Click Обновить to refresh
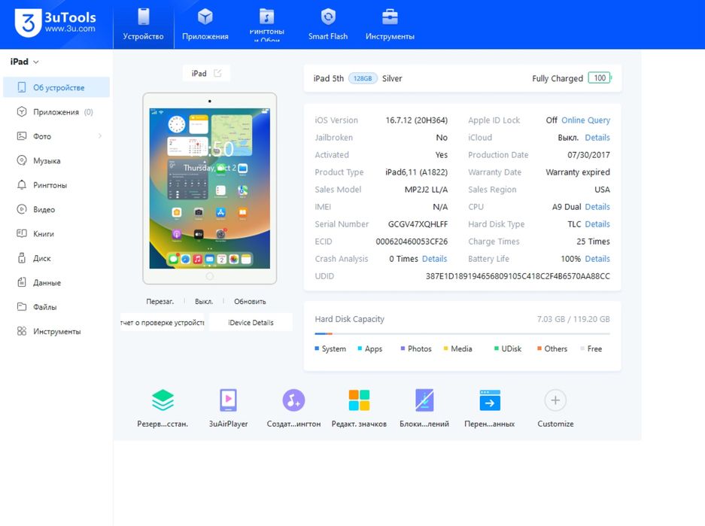 click(250, 301)
